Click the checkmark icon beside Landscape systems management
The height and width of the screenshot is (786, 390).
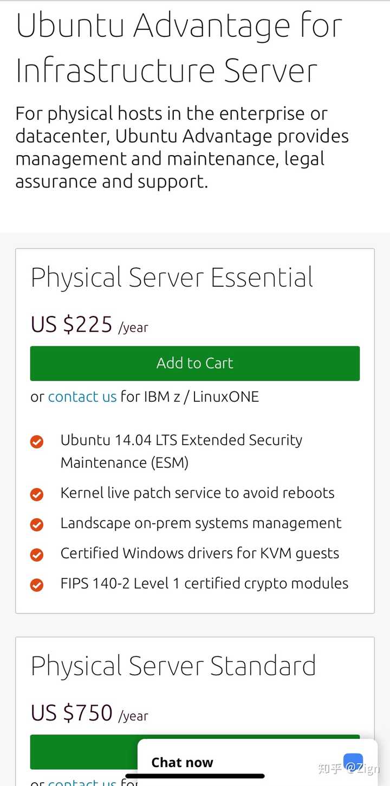coord(37,524)
